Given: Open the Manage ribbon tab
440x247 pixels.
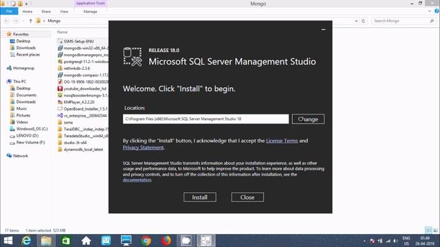Looking at the screenshot, I should tap(90, 12).
